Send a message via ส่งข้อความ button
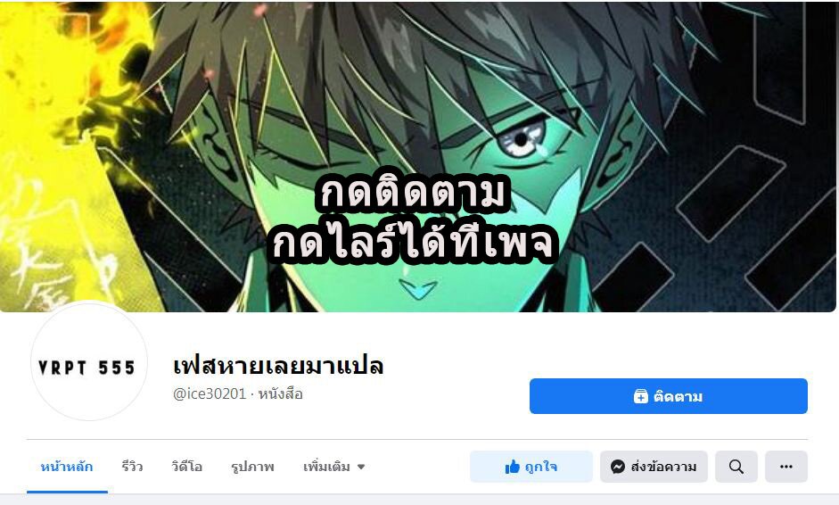This screenshot has width=839, height=505. (654, 467)
